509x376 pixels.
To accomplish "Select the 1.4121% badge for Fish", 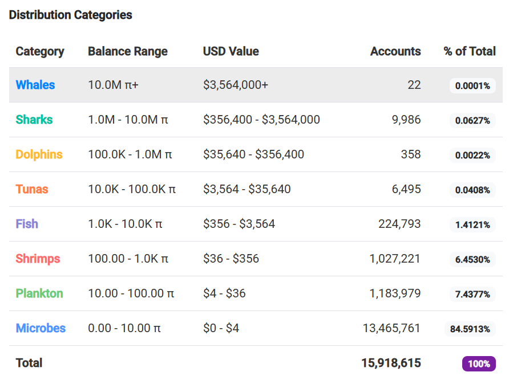I will click(x=472, y=224).
